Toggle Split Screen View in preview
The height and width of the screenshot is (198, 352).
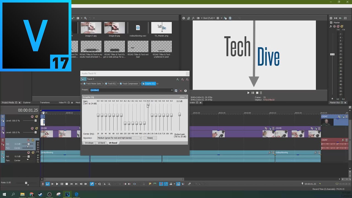click(x=198, y=18)
